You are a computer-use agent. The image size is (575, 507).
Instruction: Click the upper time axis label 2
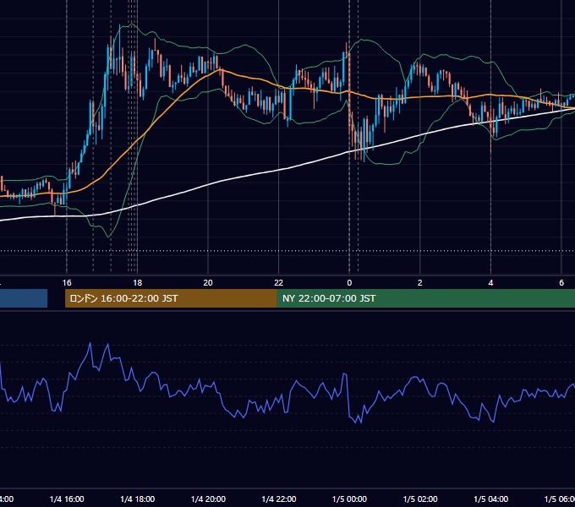point(420,283)
